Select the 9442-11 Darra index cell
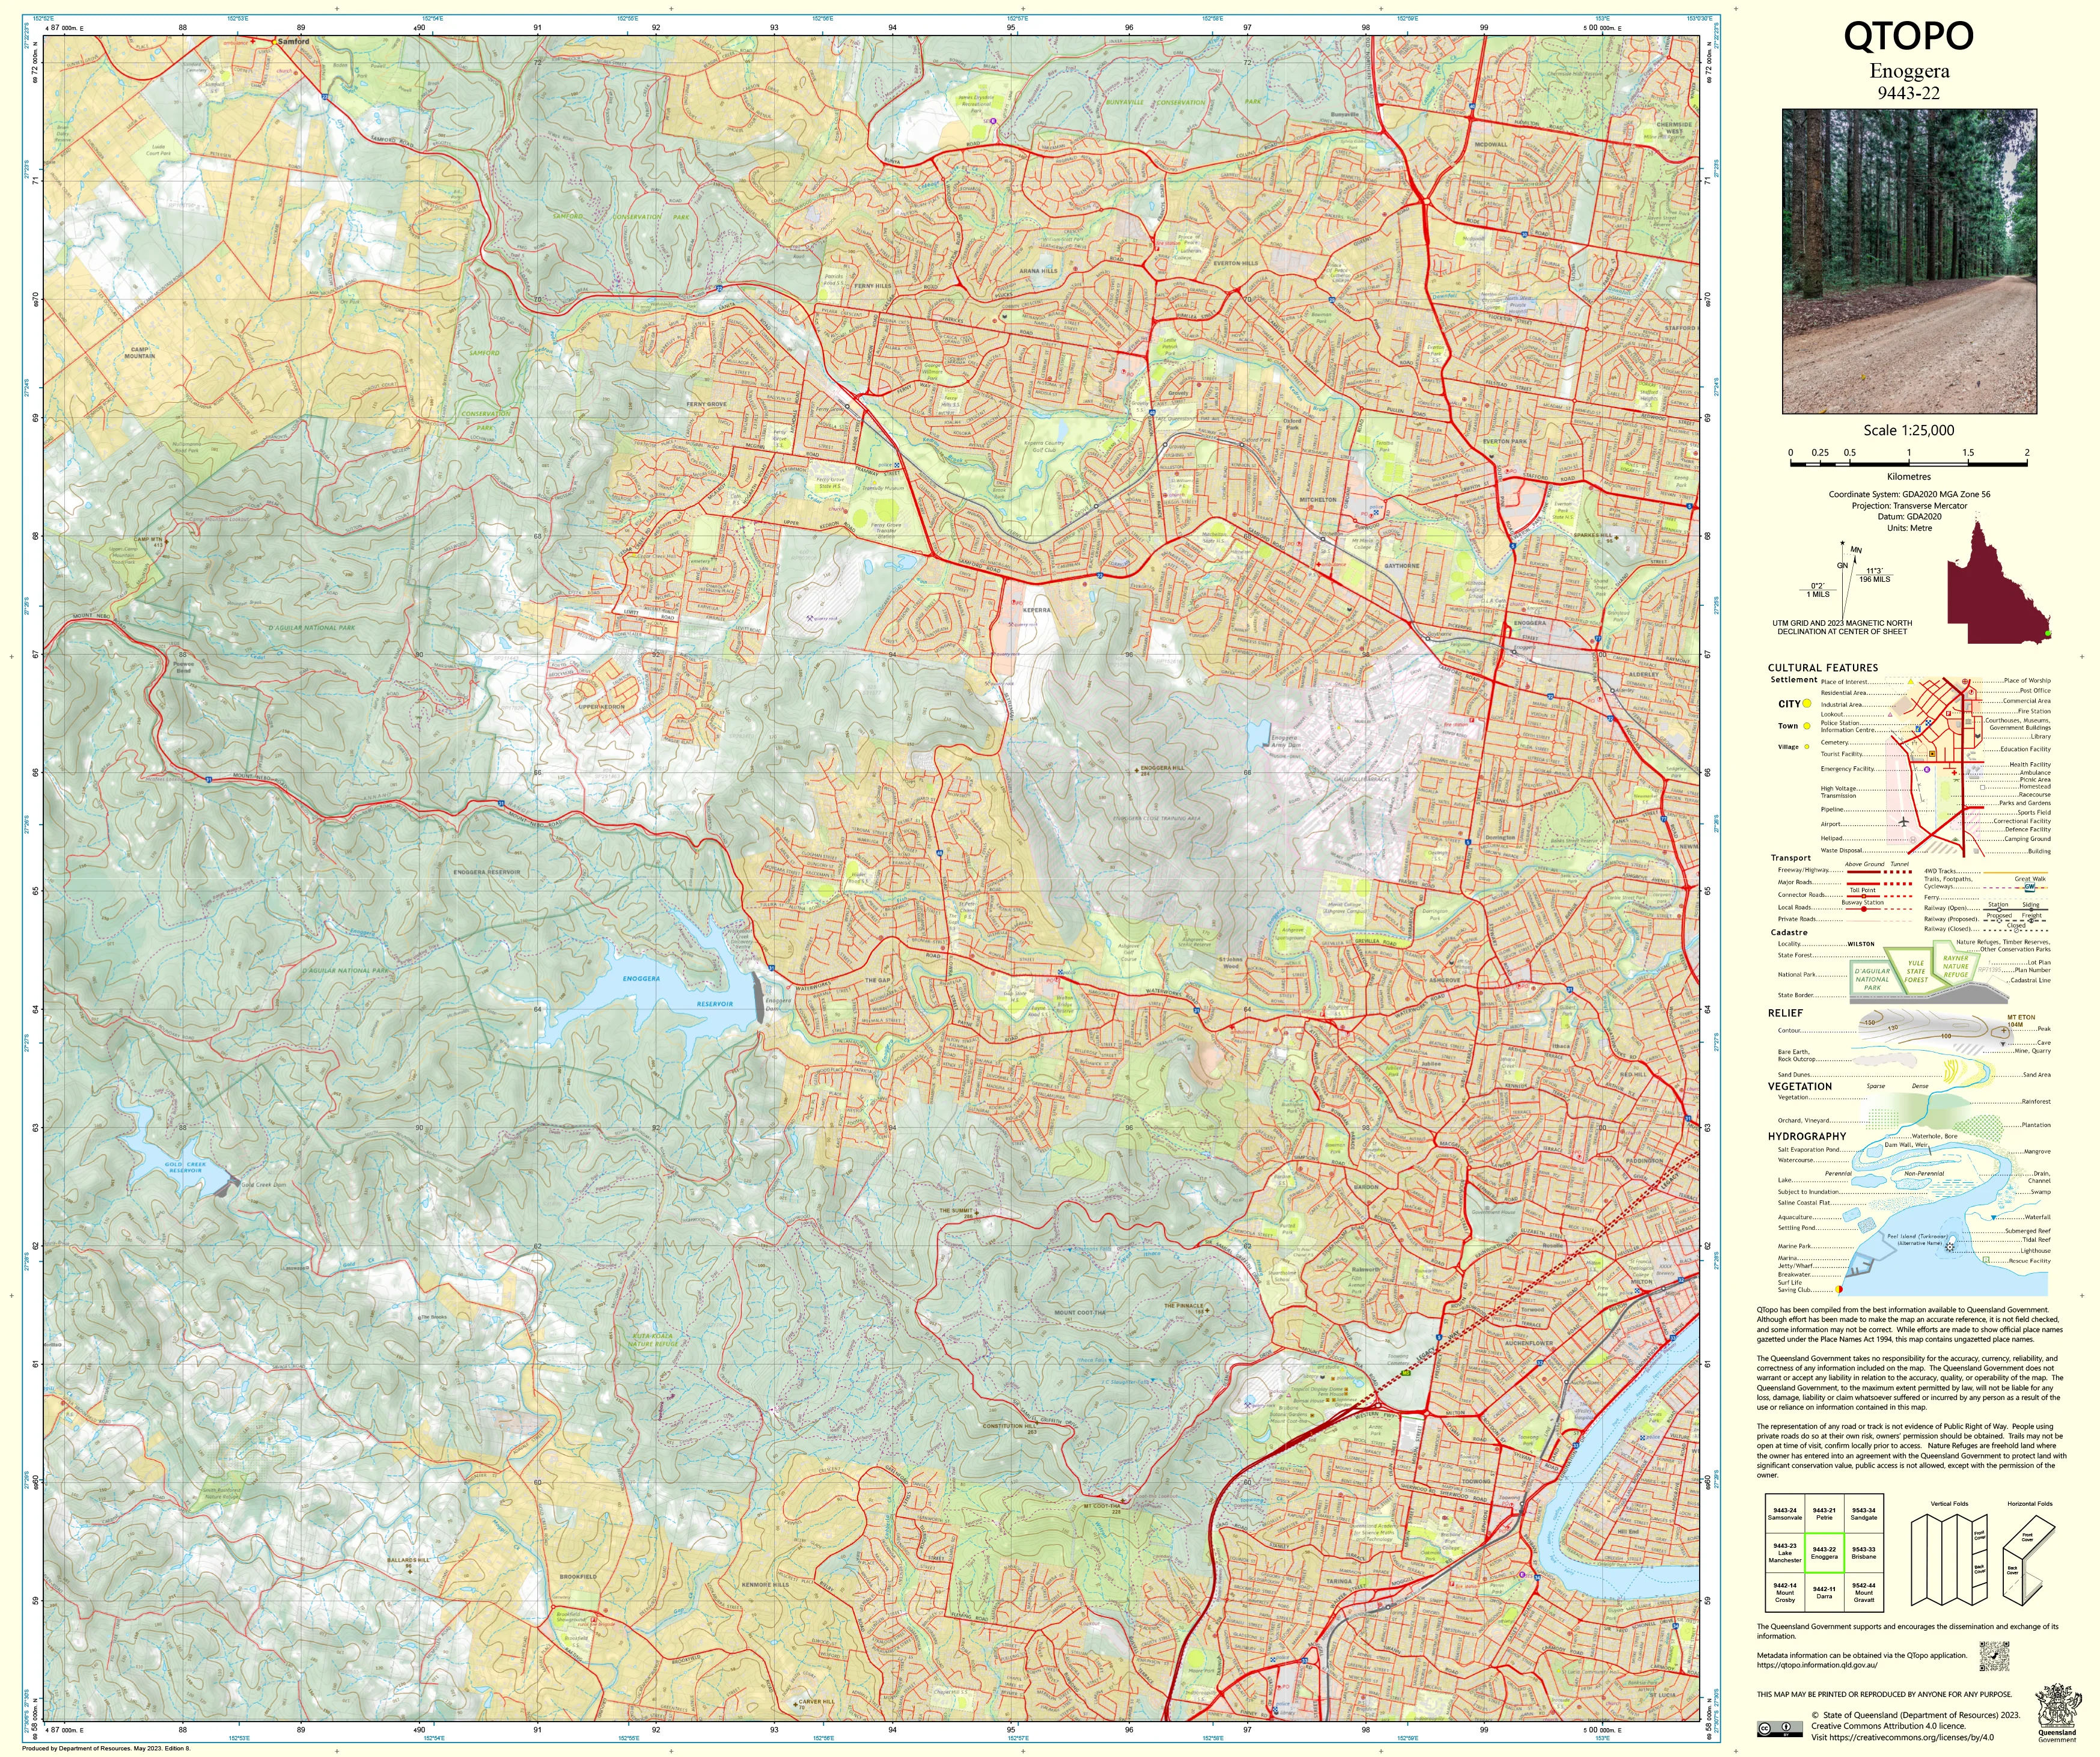Screen dimensions: 2100x1757 [1824, 1592]
